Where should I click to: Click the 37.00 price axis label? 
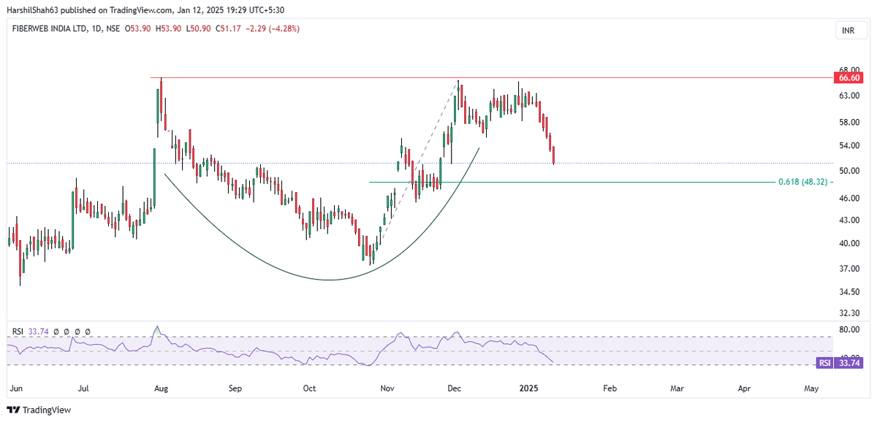pos(848,269)
